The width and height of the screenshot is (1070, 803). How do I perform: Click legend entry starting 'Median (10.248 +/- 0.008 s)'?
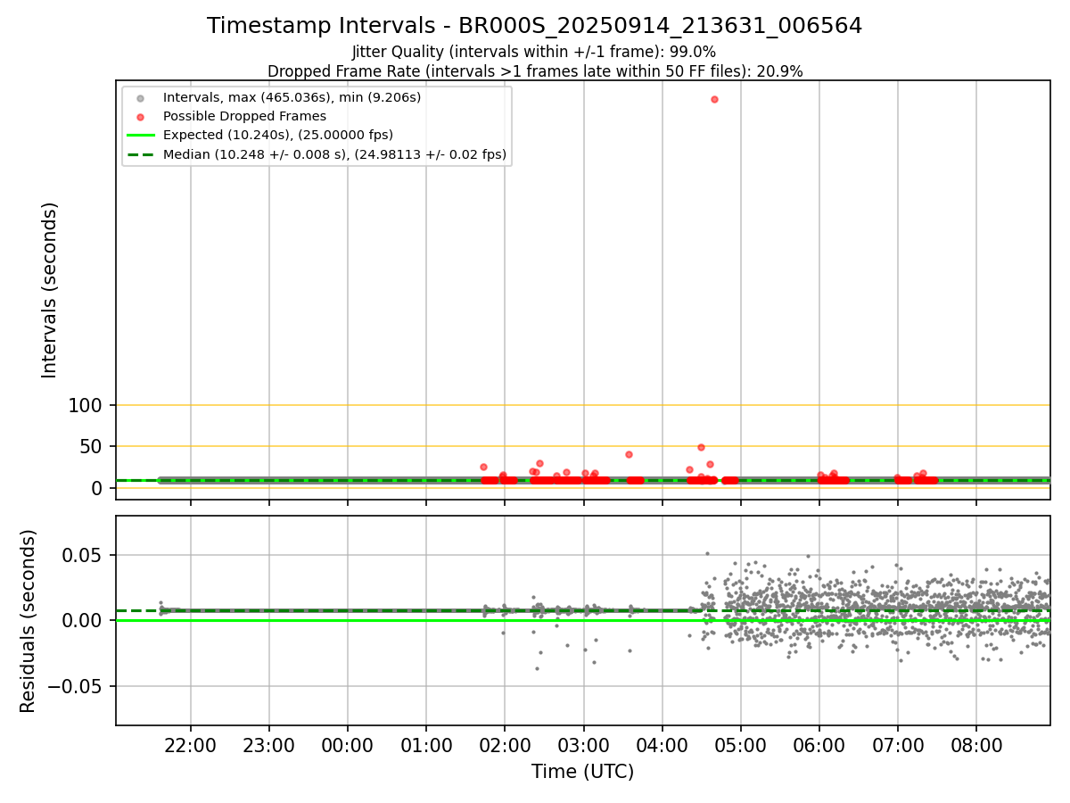click(334, 154)
